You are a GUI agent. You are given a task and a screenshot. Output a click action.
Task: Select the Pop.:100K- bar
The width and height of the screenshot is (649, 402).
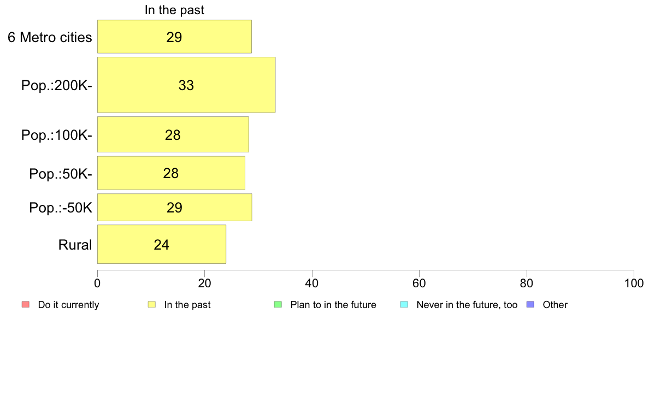click(x=173, y=134)
